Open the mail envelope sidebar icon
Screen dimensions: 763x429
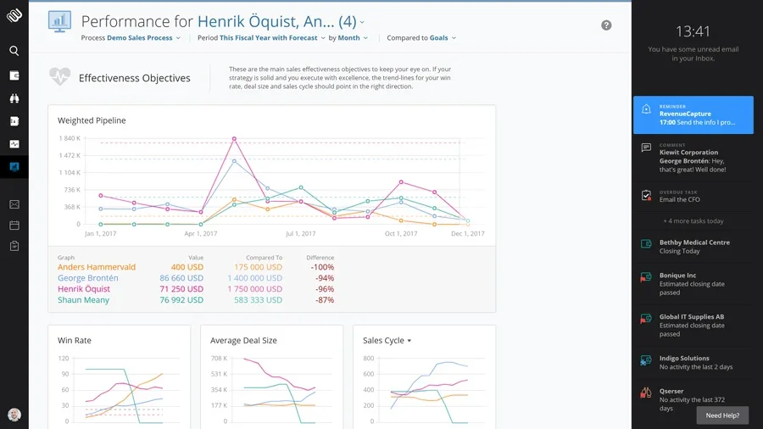pyautogui.click(x=14, y=204)
